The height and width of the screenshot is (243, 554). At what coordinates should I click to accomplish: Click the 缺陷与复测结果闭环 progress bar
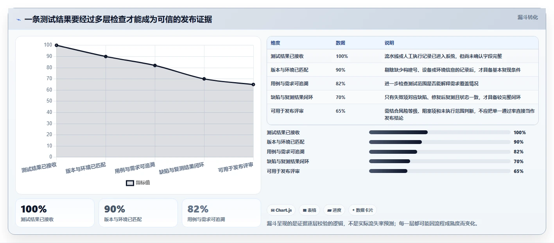pyautogui.click(x=440, y=161)
